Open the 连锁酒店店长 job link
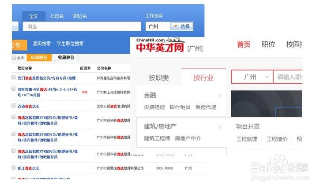The image size is (327, 189). (28, 106)
